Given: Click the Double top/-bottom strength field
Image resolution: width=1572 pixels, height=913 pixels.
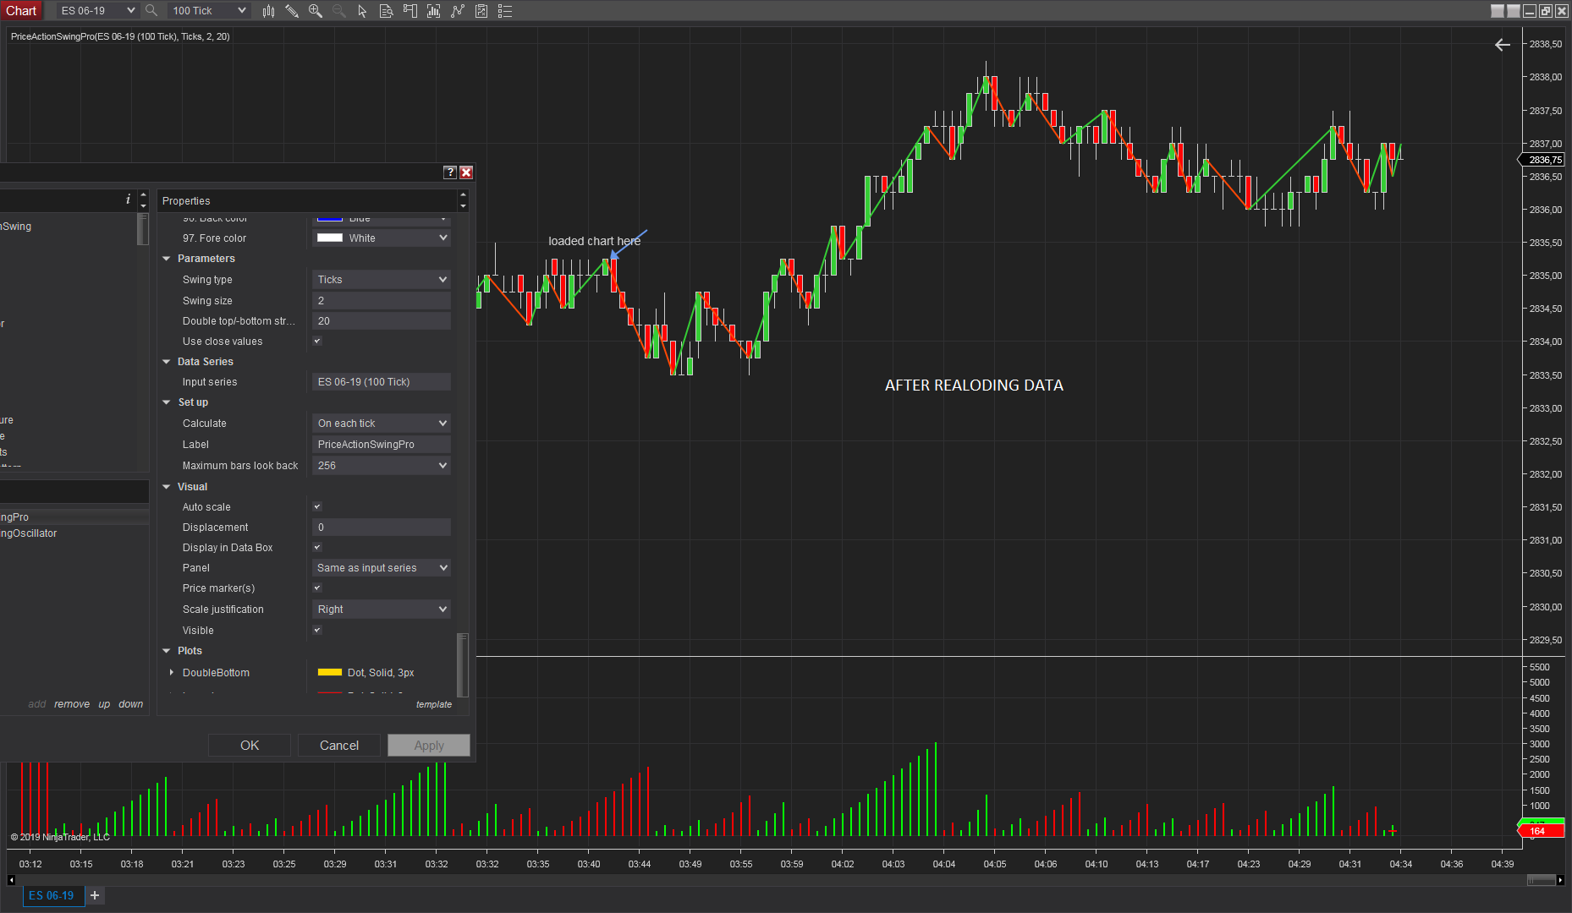Looking at the screenshot, I should click(382, 321).
